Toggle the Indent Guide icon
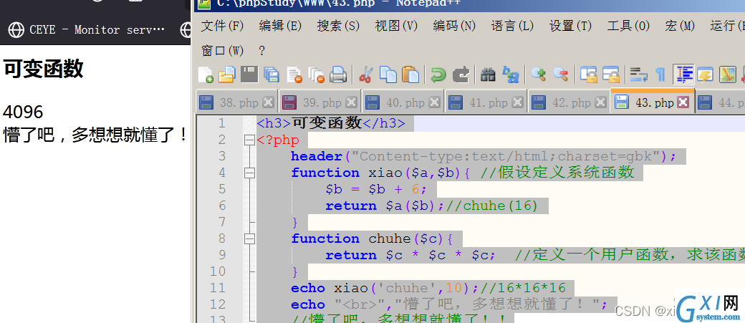This screenshot has height=323, width=745. coord(684,74)
